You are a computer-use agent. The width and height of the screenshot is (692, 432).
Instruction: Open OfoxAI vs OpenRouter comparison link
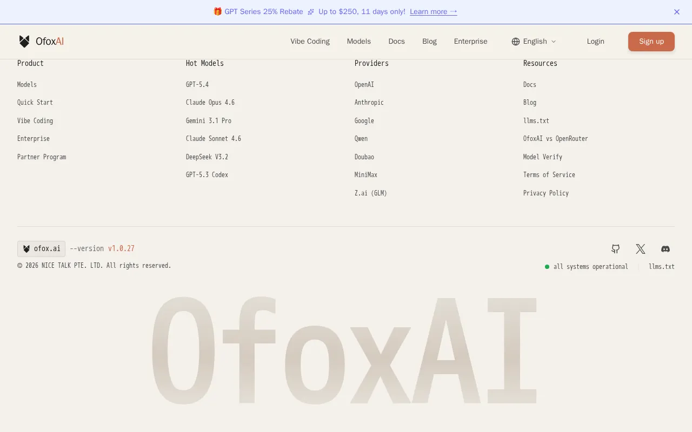pos(556,139)
